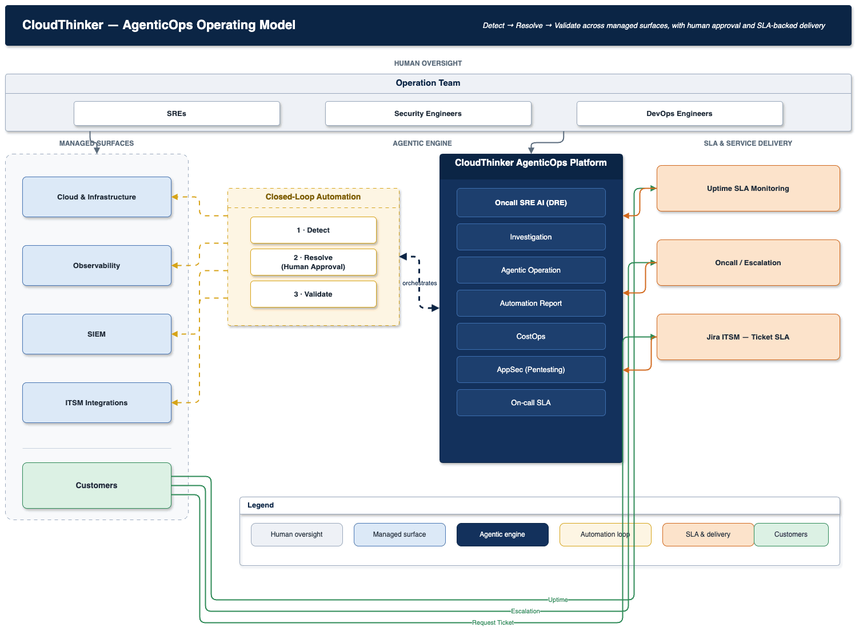859x631 pixels.
Task: Select the "Request Ticket" connector label
Action: (493, 622)
